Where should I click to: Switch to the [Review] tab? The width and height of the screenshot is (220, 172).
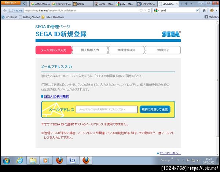coord(62,4)
